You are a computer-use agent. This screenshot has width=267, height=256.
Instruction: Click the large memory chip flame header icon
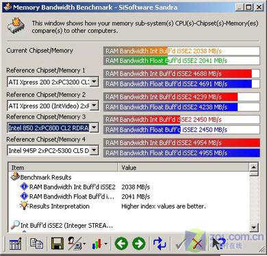coord(16,26)
